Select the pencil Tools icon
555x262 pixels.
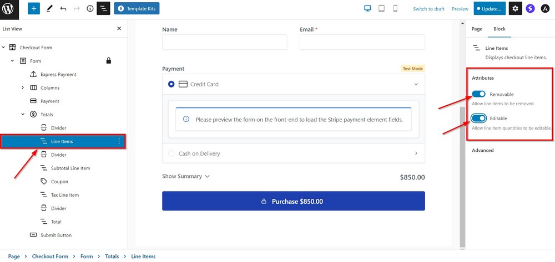click(49, 9)
